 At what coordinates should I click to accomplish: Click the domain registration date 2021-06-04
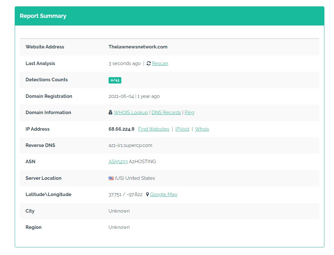click(x=121, y=96)
